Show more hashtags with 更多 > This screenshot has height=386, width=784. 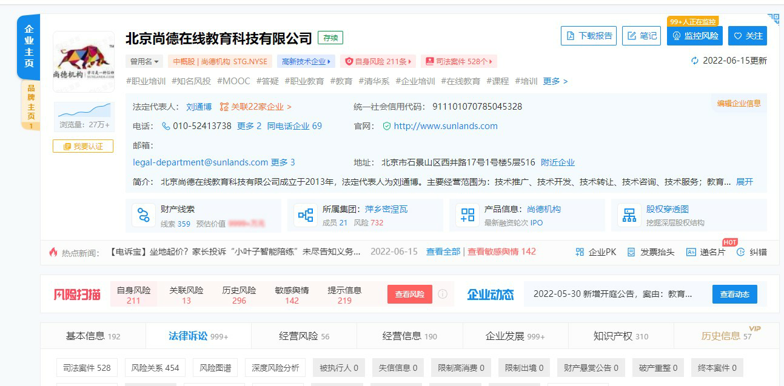tap(555, 81)
